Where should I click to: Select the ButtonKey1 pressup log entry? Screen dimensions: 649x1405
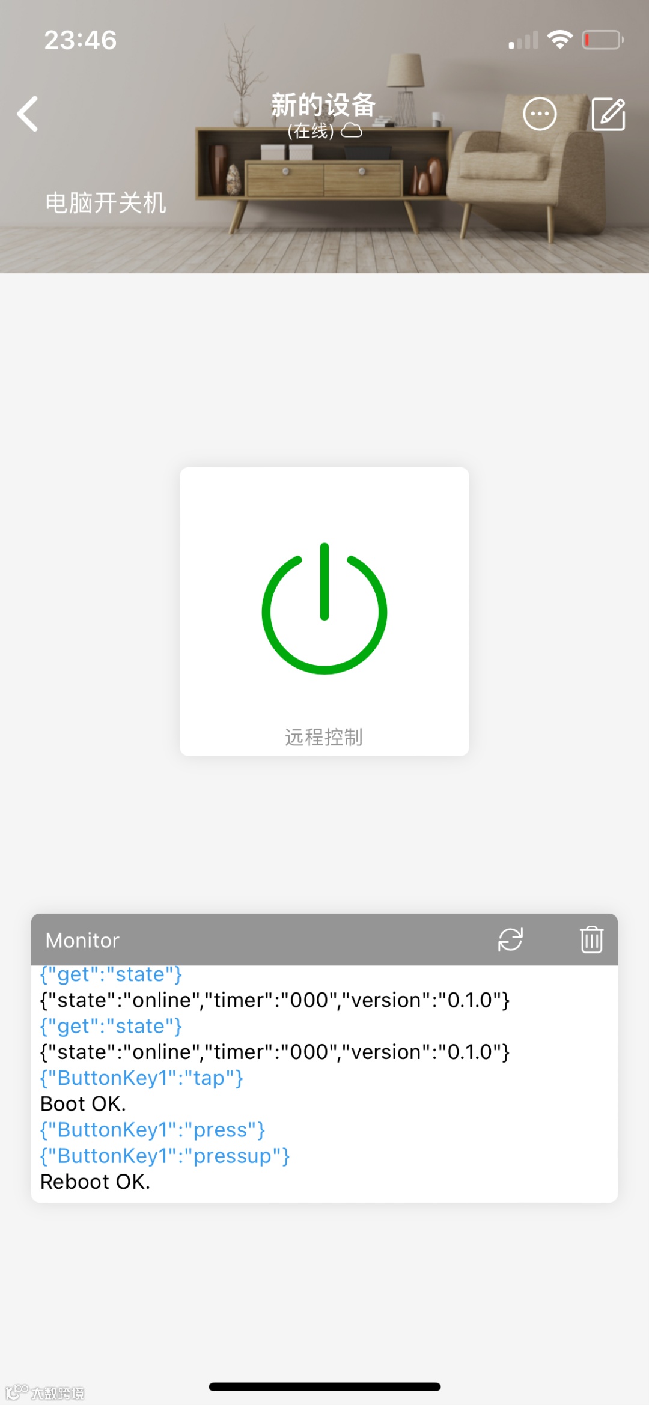click(165, 1156)
